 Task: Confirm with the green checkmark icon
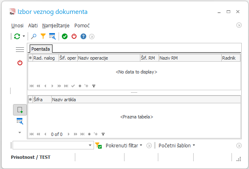pos(65,36)
